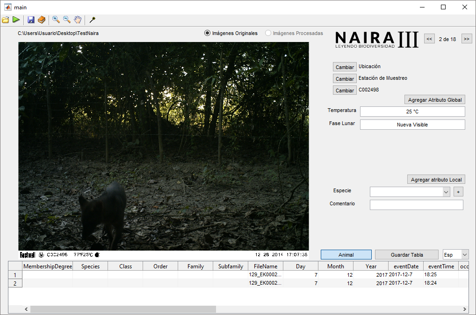Click into the Comentario text field
Viewport: 476px width, 315px height.
click(x=416, y=205)
